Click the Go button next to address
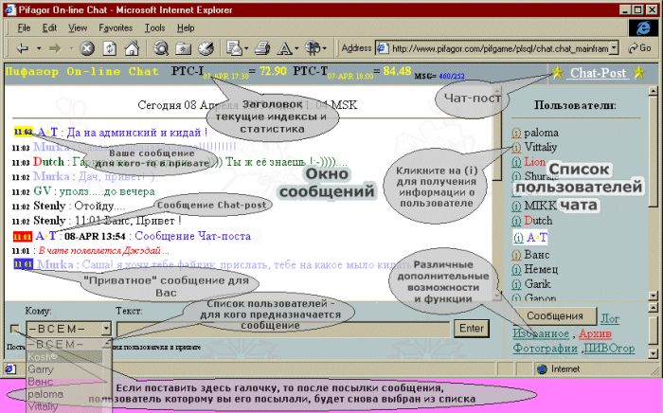663x413 pixels. (639, 48)
